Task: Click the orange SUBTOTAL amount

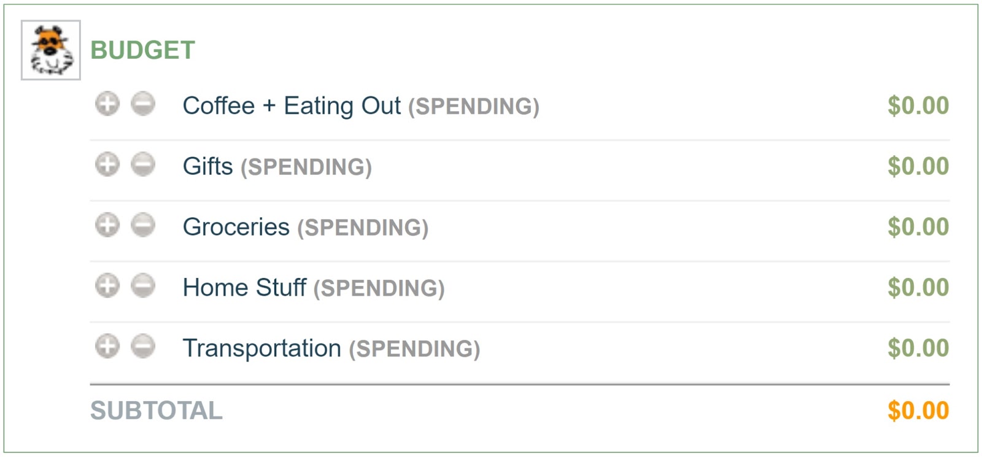Action: pyautogui.click(x=918, y=410)
